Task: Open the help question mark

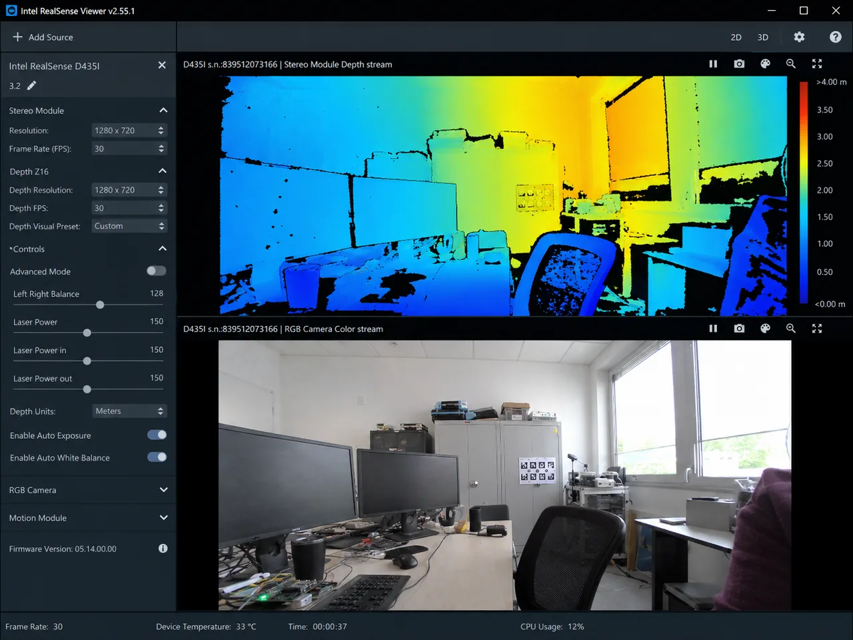Action: pyautogui.click(x=835, y=37)
